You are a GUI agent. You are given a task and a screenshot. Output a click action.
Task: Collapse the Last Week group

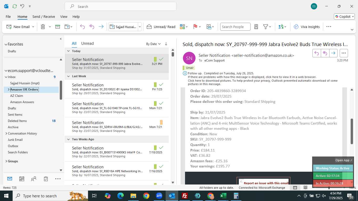click(68, 76)
